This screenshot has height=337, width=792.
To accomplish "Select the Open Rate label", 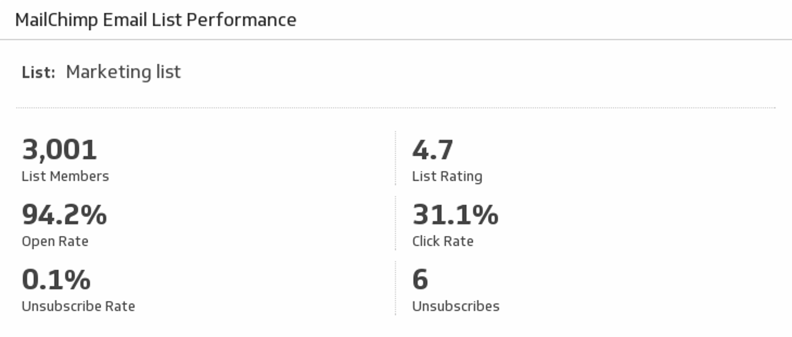I will pos(55,241).
